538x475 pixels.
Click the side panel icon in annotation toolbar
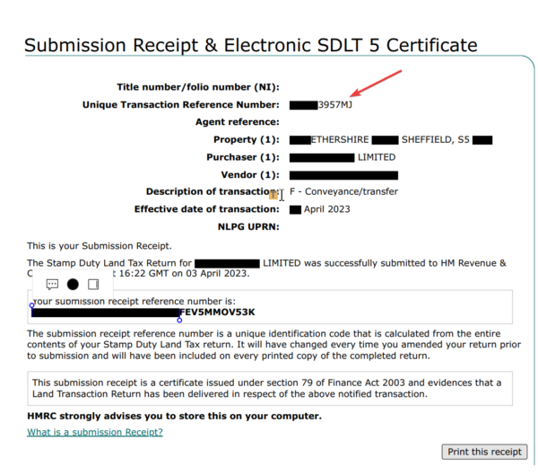tap(93, 284)
